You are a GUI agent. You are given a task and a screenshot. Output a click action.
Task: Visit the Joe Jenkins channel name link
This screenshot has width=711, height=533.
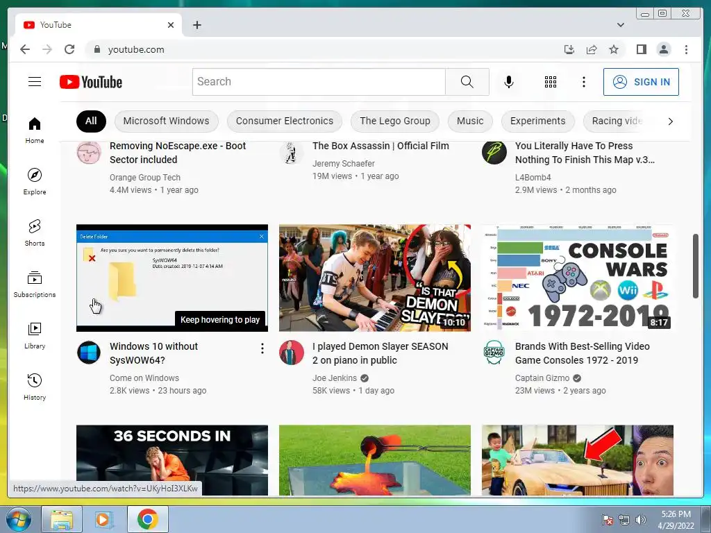coord(335,378)
